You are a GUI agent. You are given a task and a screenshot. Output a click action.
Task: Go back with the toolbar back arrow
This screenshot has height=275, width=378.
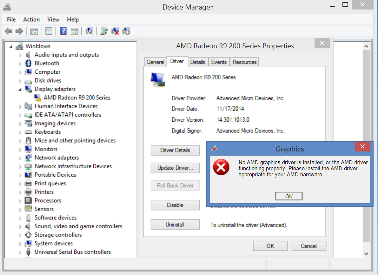(x=9, y=31)
